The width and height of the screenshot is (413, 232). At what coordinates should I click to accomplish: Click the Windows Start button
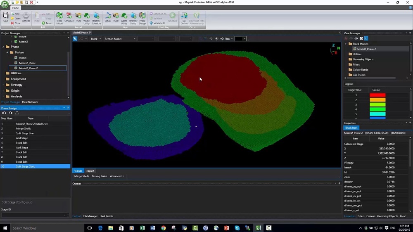point(5,228)
